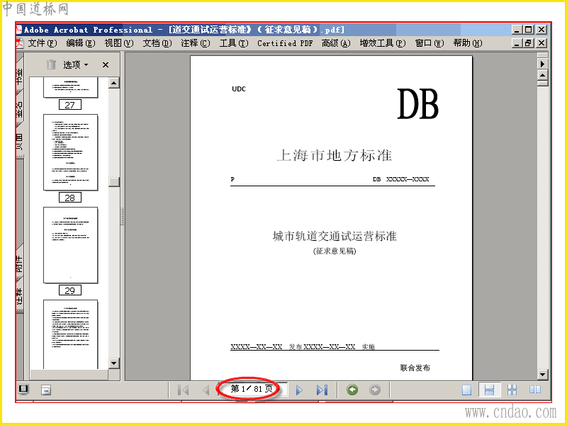Viewport: 567px width, 425px height.
Task: Click the grey next view button
Action: tap(375, 390)
